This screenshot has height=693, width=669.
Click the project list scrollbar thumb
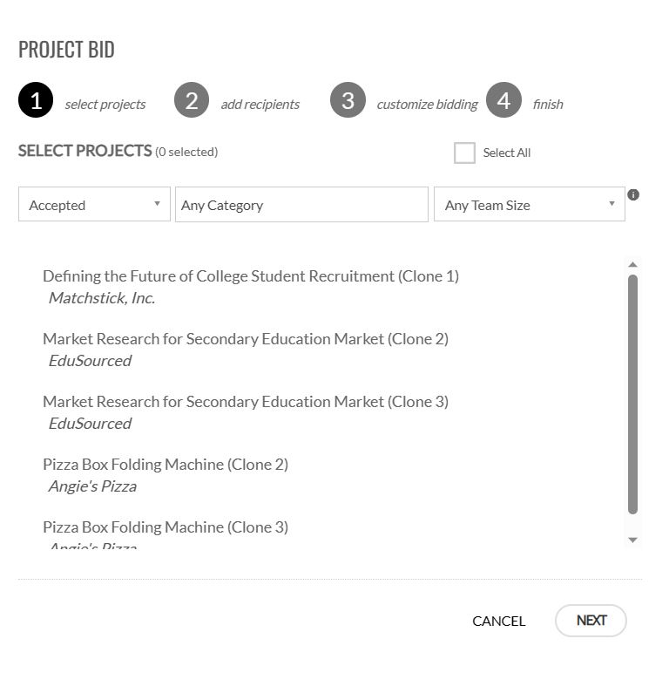pyautogui.click(x=632, y=394)
